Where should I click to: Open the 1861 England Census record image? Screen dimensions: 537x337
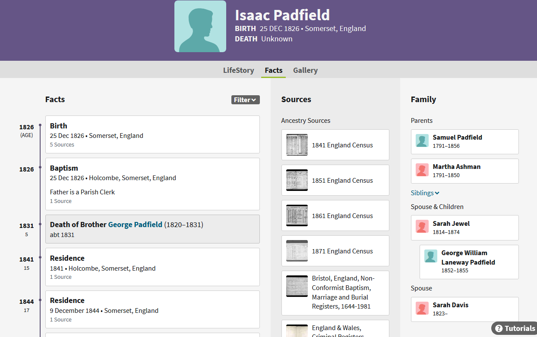[297, 215]
